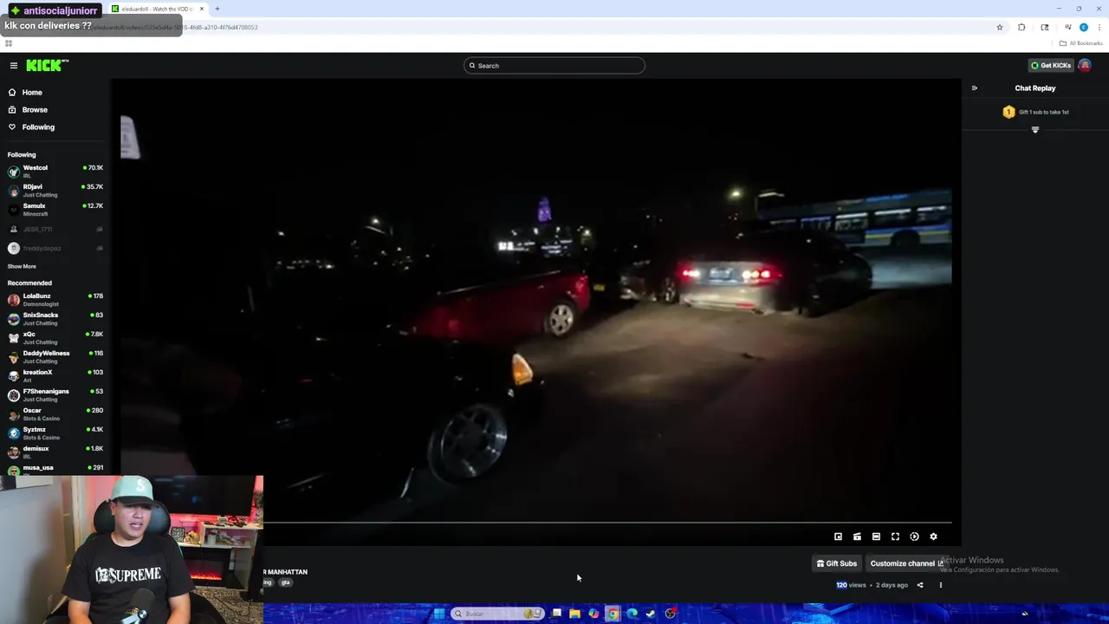Open xQc recommended channel

pyautogui.click(x=55, y=338)
